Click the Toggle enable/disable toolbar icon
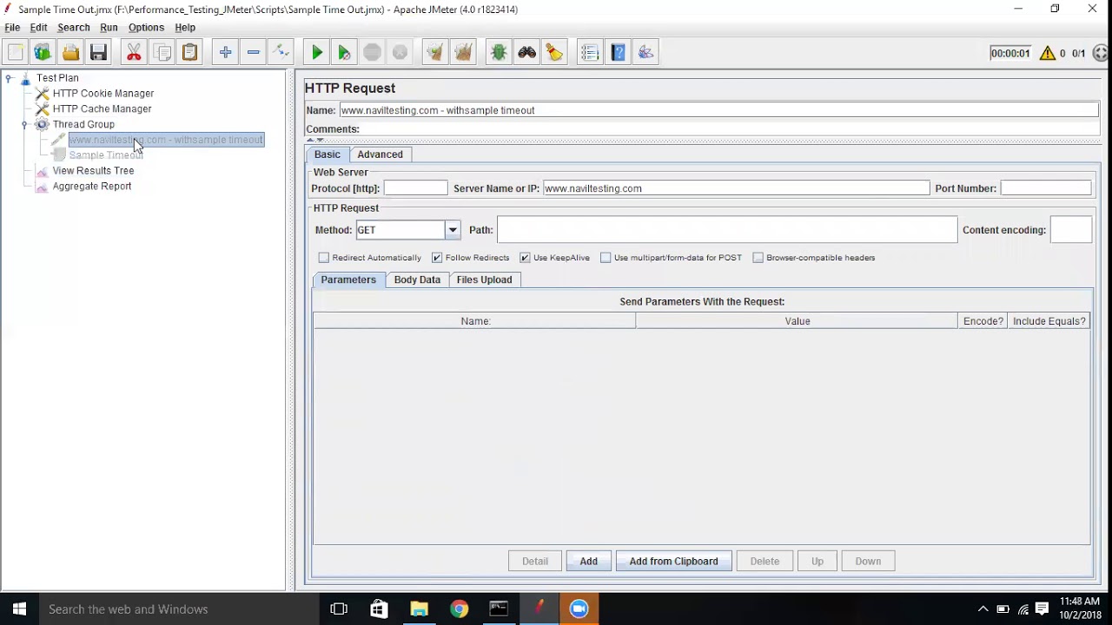The height and width of the screenshot is (625, 1112). click(281, 53)
